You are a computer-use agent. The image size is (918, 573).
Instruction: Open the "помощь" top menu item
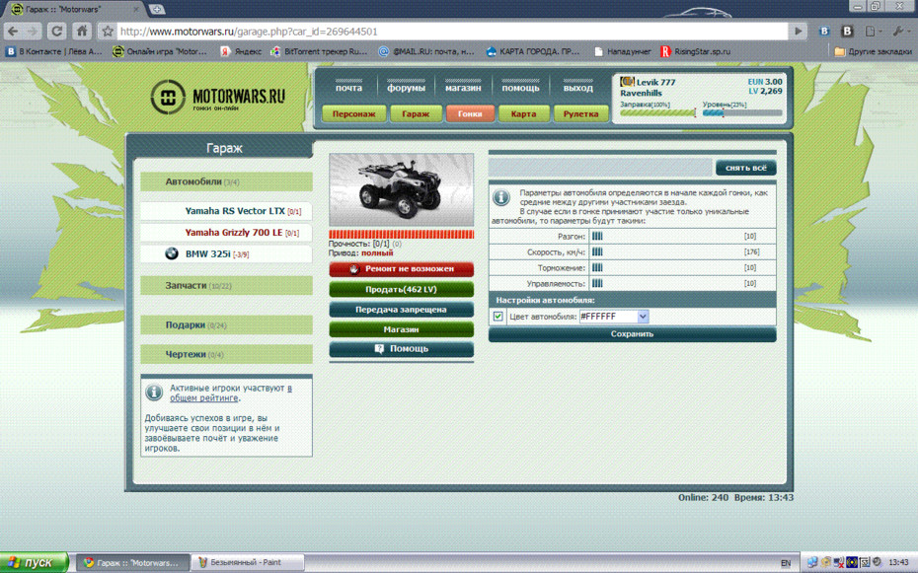point(520,87)
